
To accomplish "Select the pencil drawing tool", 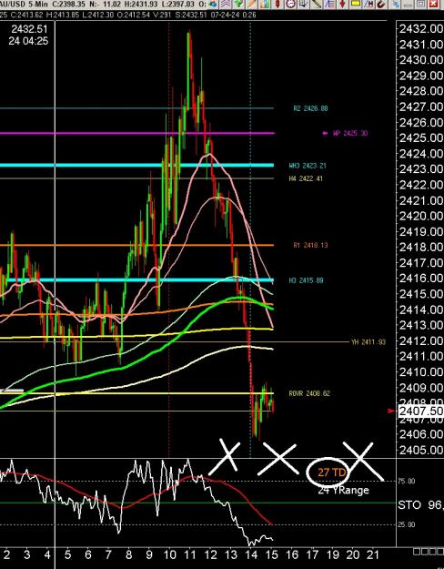I will pos(251,4).
